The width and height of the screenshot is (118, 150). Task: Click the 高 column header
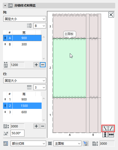[x=24, y=94]
